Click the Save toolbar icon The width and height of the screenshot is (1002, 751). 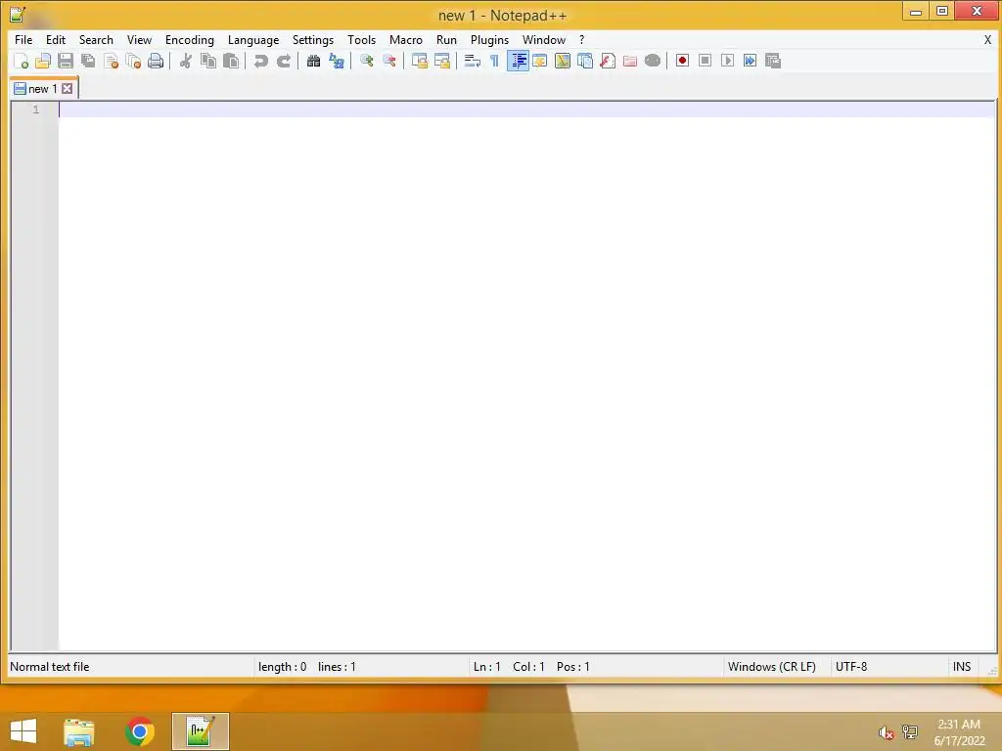[x=66, y=61]
